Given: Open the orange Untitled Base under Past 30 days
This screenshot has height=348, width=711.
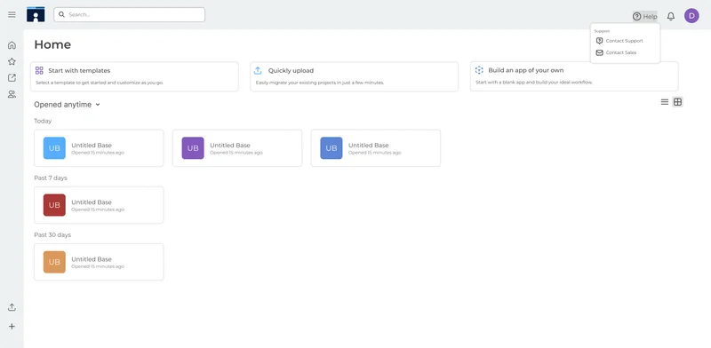Looking at the screenshot, I should tap(99, 262).
